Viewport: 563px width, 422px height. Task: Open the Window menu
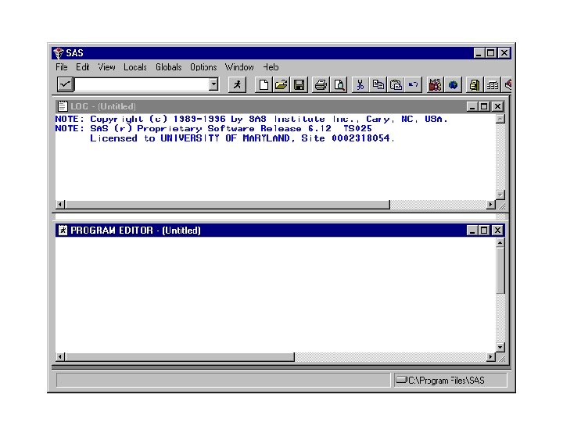(239, 67)
